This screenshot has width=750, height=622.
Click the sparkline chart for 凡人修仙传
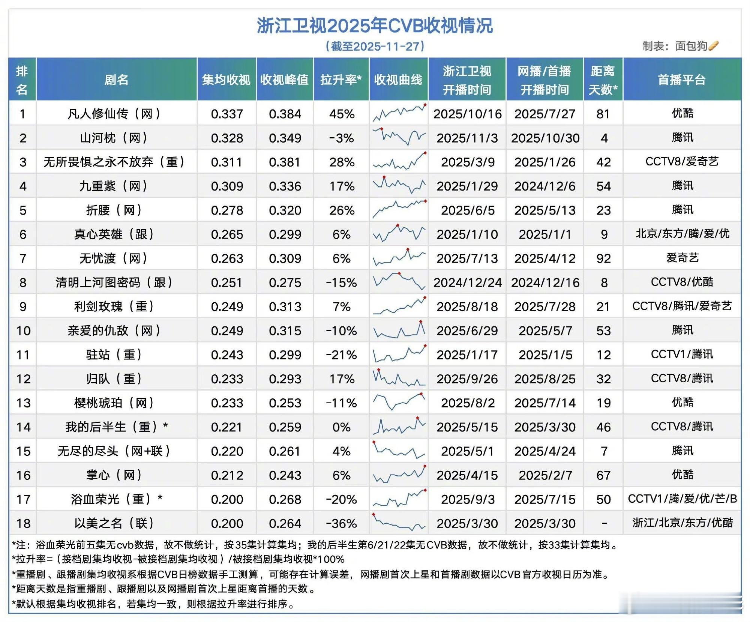399,113
